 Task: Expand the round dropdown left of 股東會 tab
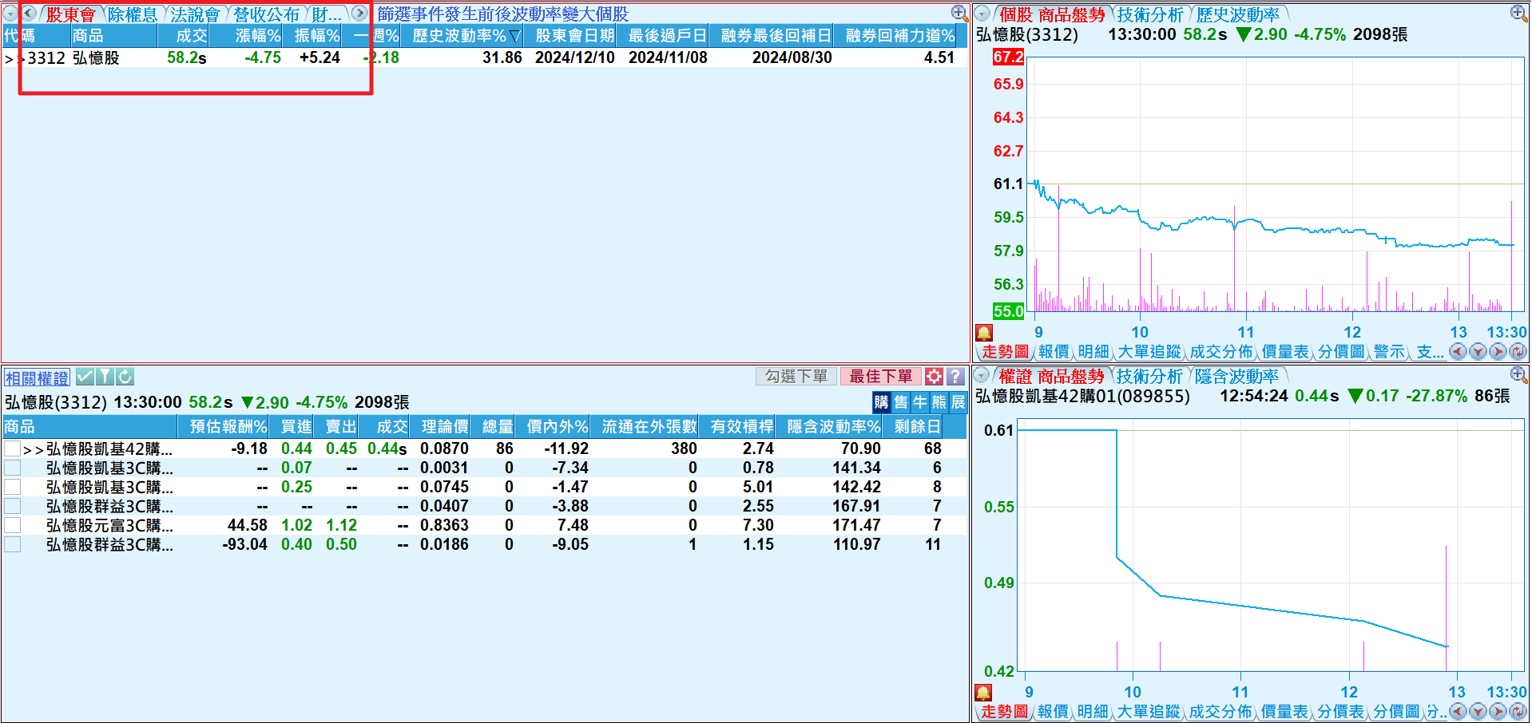pos(10,14)
